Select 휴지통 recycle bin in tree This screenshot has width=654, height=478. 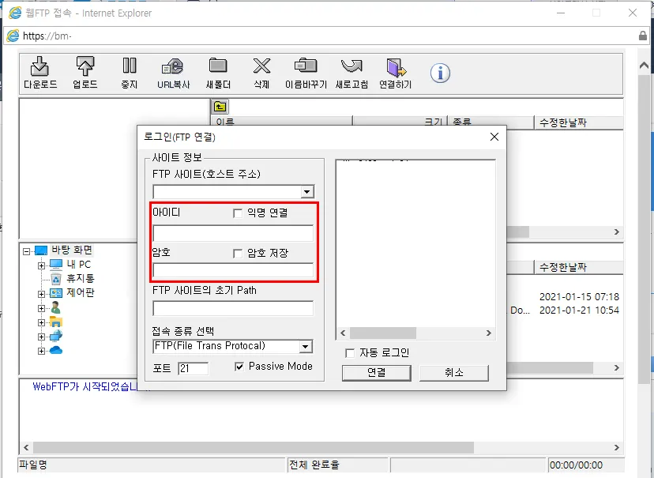tap(80, 278)
